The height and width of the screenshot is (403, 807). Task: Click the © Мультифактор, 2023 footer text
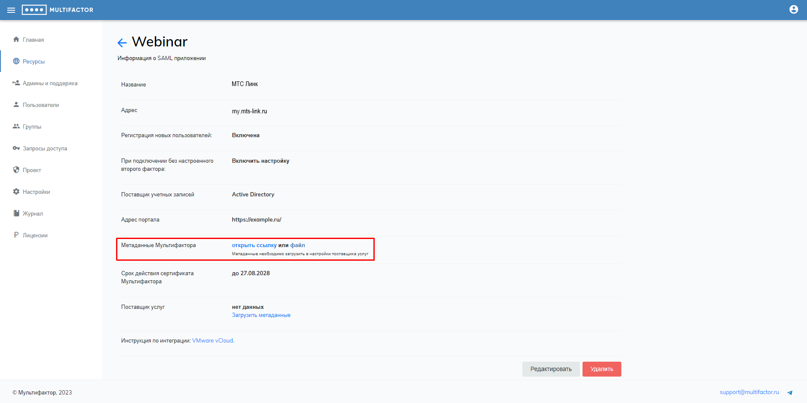(x=42, y=393)
